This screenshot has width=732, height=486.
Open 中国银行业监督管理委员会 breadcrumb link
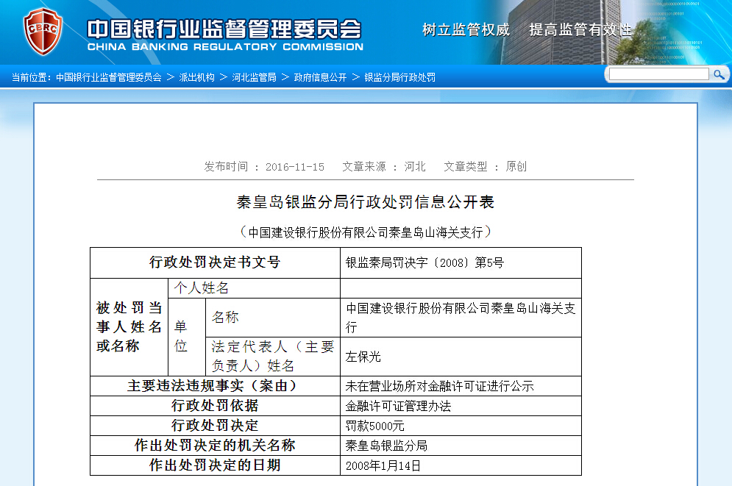tap(109, 77)
